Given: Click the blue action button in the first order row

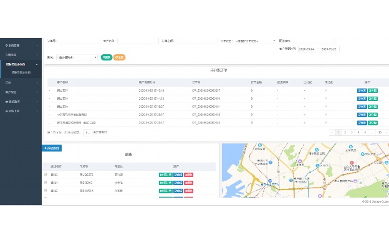Looking at the screenshot, I should coord(362,90).
